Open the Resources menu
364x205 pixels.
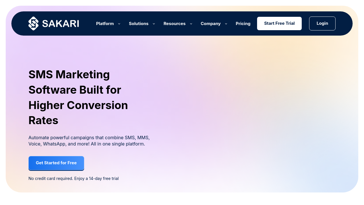[x=174, y=24]
